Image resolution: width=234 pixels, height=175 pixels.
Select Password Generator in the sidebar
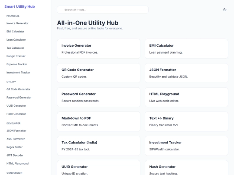pos(19,97)
